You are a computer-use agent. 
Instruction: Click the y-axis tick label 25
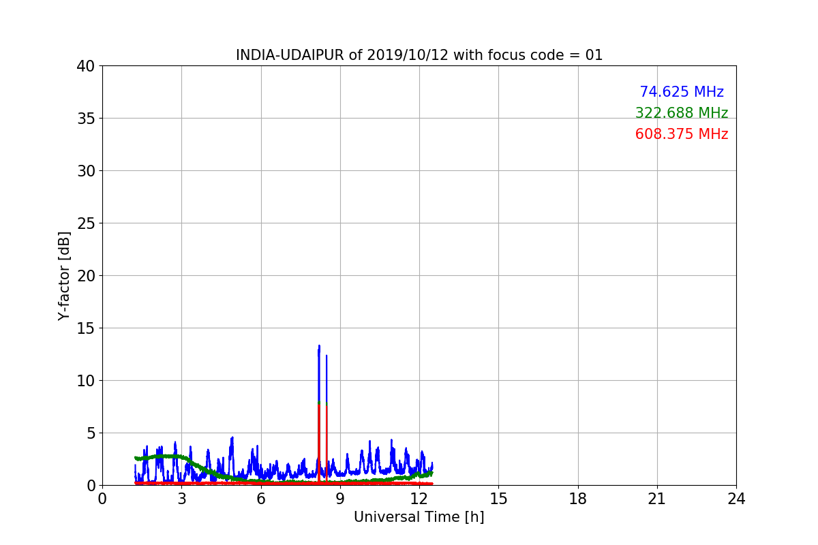click(86, 223)
